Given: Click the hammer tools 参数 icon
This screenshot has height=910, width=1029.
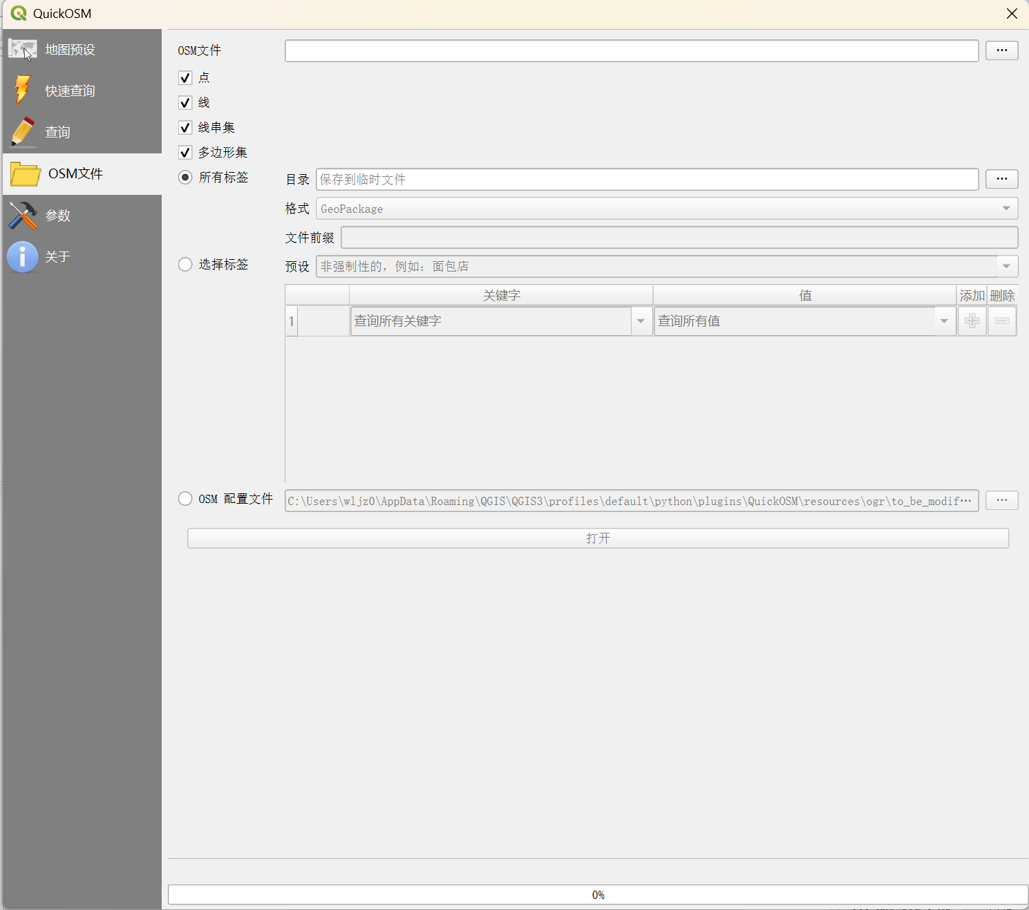Looking at the screenshot, I should pos(23,216).
